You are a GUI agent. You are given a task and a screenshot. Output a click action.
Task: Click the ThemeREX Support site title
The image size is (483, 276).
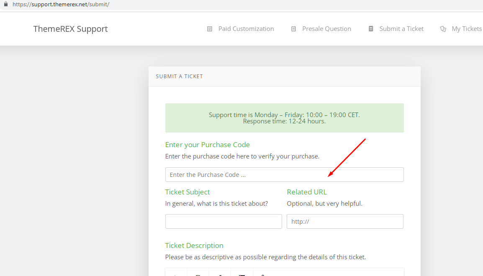[71, 28]
